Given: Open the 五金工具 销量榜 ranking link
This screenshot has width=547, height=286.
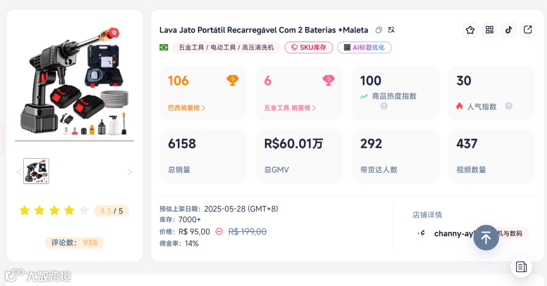Looking at the screenshot, I should [290, 108].
